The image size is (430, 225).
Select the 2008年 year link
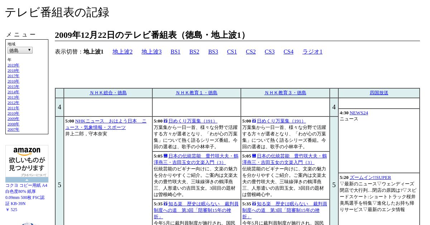tap(13, 124)
